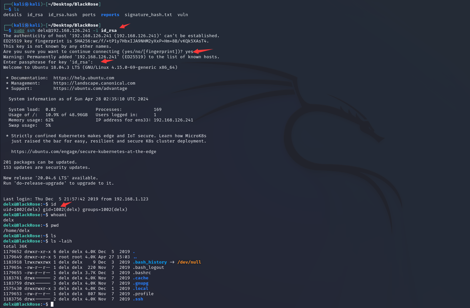Screen dimensions: 470x308
Task: Click the '.bashrc' file name
Action: click(142, 273)
